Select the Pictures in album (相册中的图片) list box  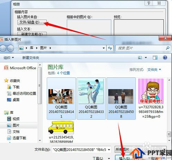89,28
